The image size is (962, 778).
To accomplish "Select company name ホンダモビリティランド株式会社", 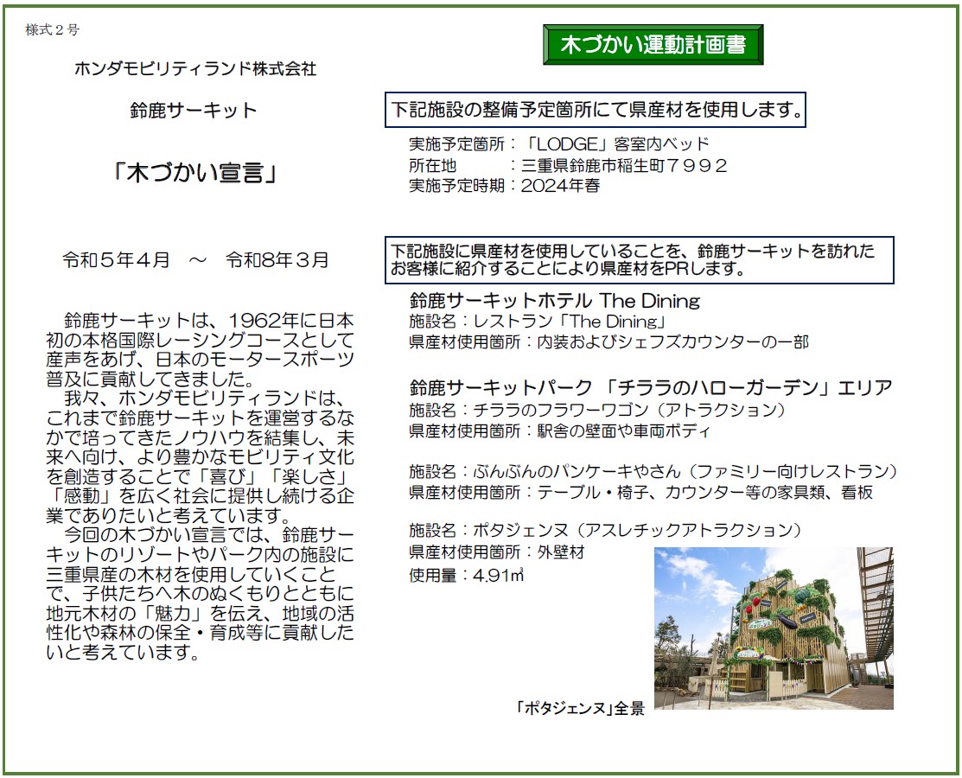I will point(195,68).
